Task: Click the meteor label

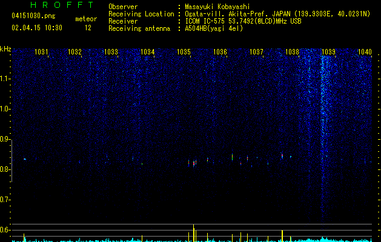Action: point(86,19)
